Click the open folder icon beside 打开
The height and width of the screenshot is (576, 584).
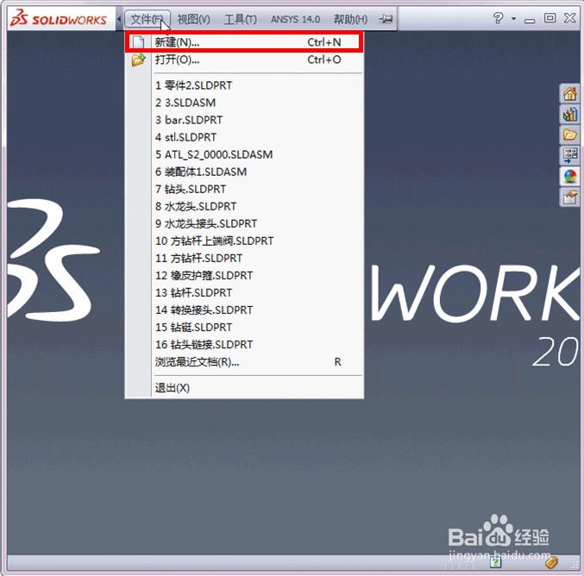coord(139,59)
